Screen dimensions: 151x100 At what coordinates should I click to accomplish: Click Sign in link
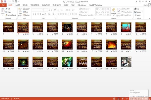(145, 5)
